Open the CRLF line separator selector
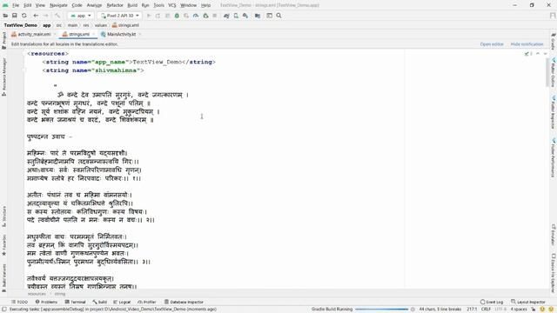557x313 pixels. (x=486, y=310)
